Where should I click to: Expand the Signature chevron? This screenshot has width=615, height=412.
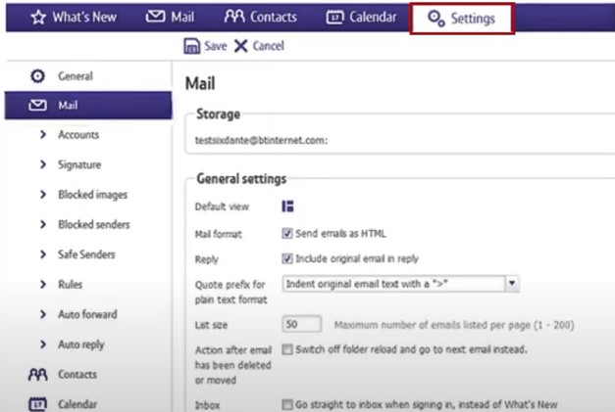tap(43, 164)
